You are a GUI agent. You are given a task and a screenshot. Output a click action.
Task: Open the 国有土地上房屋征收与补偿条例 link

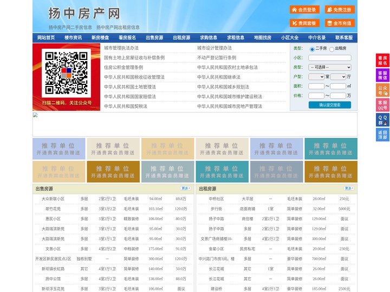[x=134, y=58]
